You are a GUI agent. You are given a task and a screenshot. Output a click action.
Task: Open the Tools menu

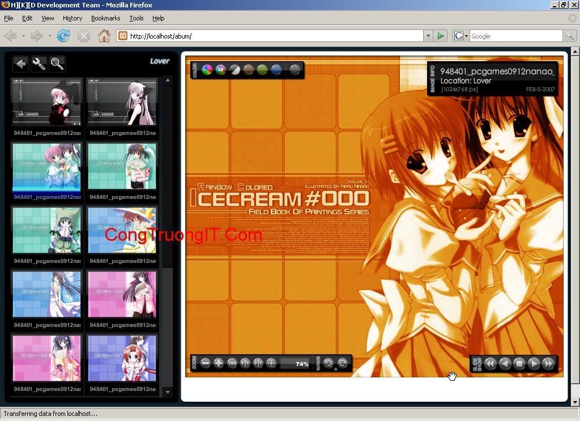click(x=136, y=18)
